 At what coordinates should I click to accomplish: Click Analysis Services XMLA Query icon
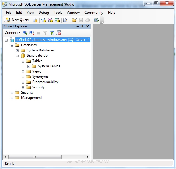pyautogui.click(x=57, y=20)
